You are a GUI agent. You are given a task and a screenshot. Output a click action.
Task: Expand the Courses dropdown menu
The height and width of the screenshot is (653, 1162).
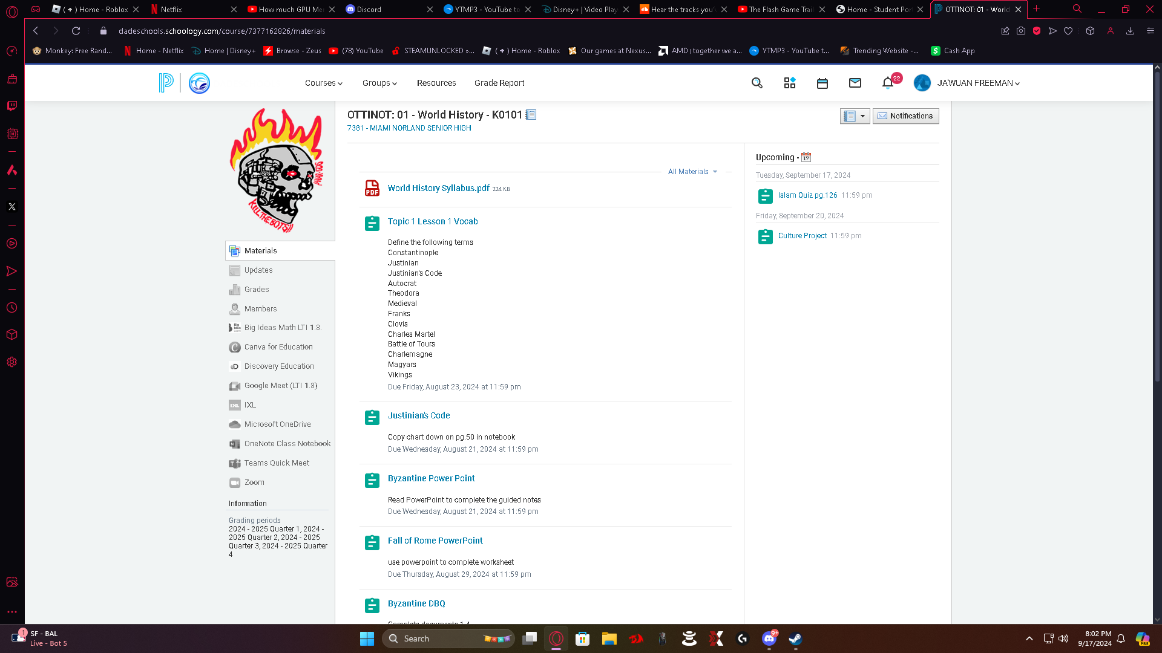tap(323, 83)
